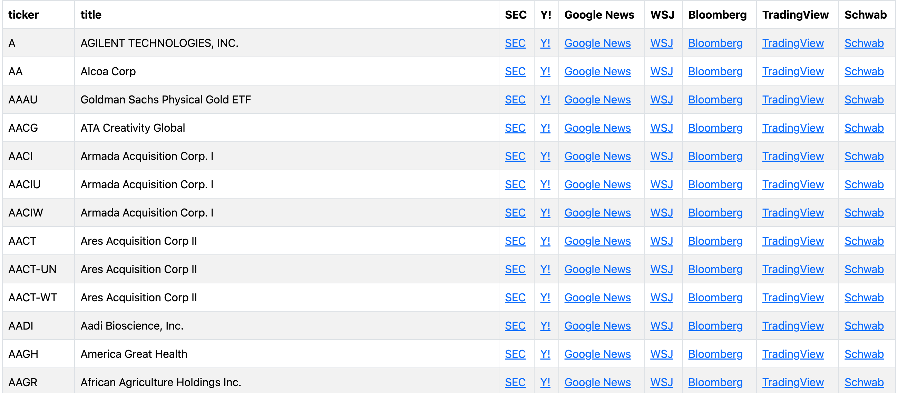Open Y! link for Aadi Bioscience row
The width and height of the screenshot is (898, 393).
[x=545, y=325]
